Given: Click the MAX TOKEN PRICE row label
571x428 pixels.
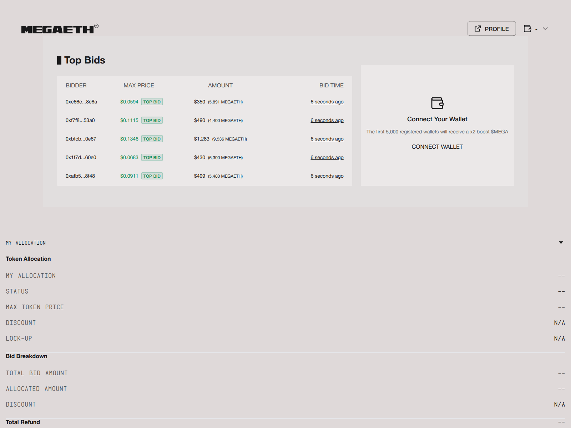Looking at the screenshot, I should (x=35, y=307).
